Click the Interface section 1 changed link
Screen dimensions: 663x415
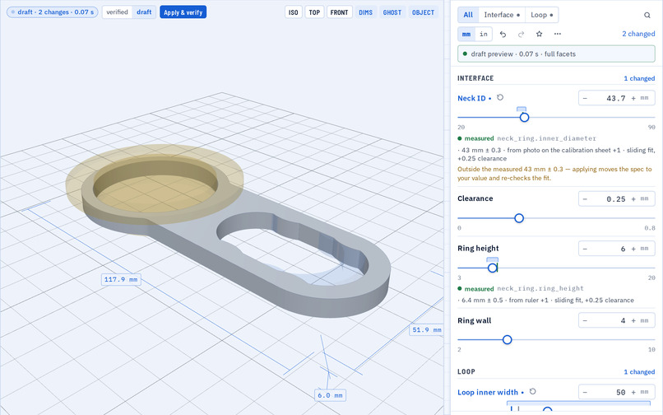click(x=639, y=78)
